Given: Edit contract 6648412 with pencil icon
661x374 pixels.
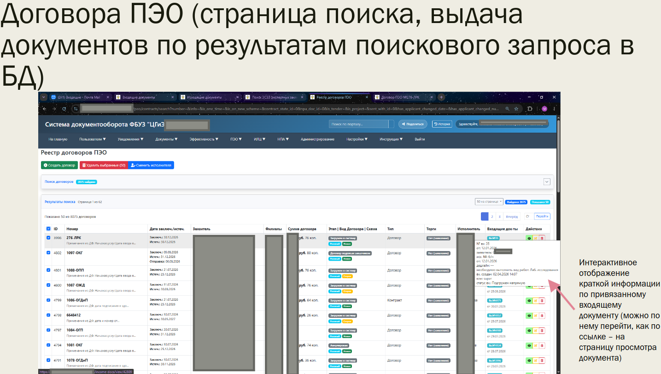Looking at the screenshot, I should (535, 316).
